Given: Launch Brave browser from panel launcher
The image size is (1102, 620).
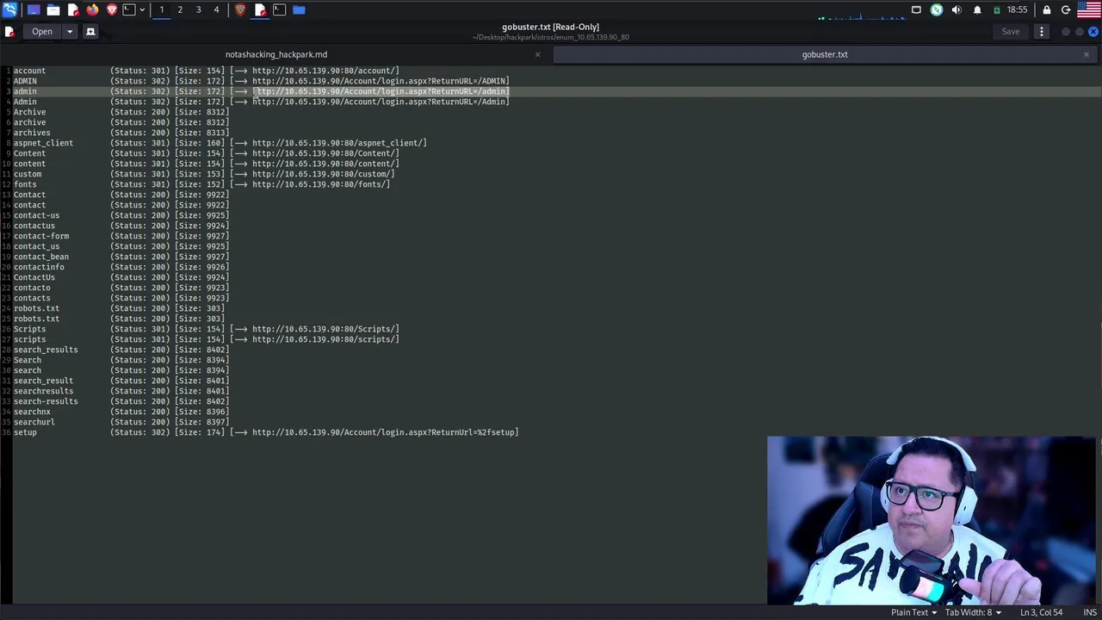Looking at the screenshot, I should pyautogui.click(x=112, y=9).
